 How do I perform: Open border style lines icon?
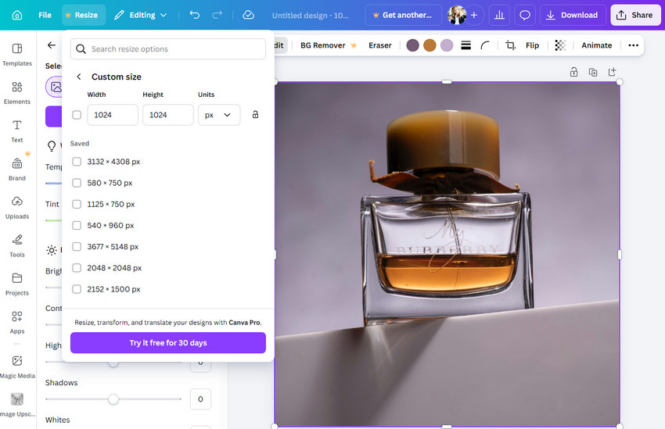[x=465, y=45]
